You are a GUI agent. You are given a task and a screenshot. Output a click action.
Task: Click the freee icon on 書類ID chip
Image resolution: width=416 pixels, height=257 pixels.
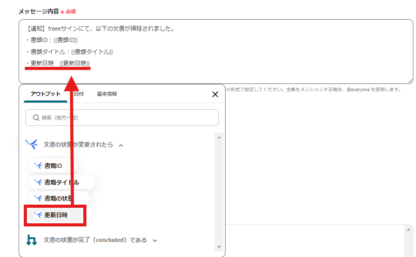coord(38,166)
